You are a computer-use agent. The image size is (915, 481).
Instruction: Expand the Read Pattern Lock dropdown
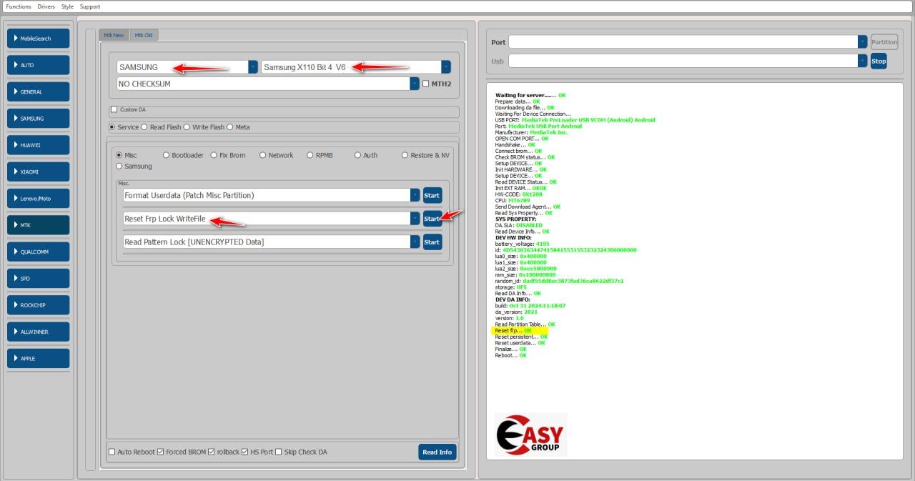[415, 242]
